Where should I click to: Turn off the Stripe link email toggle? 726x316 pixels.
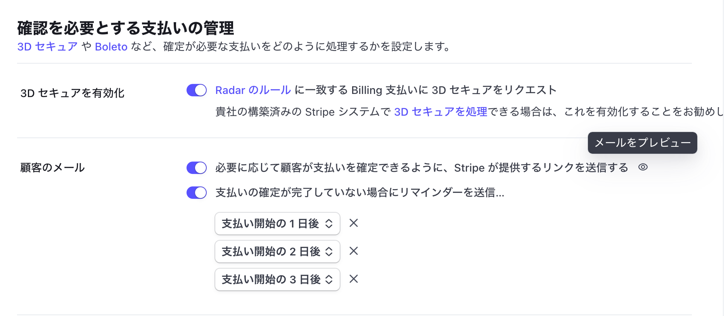tap(196, 167)
